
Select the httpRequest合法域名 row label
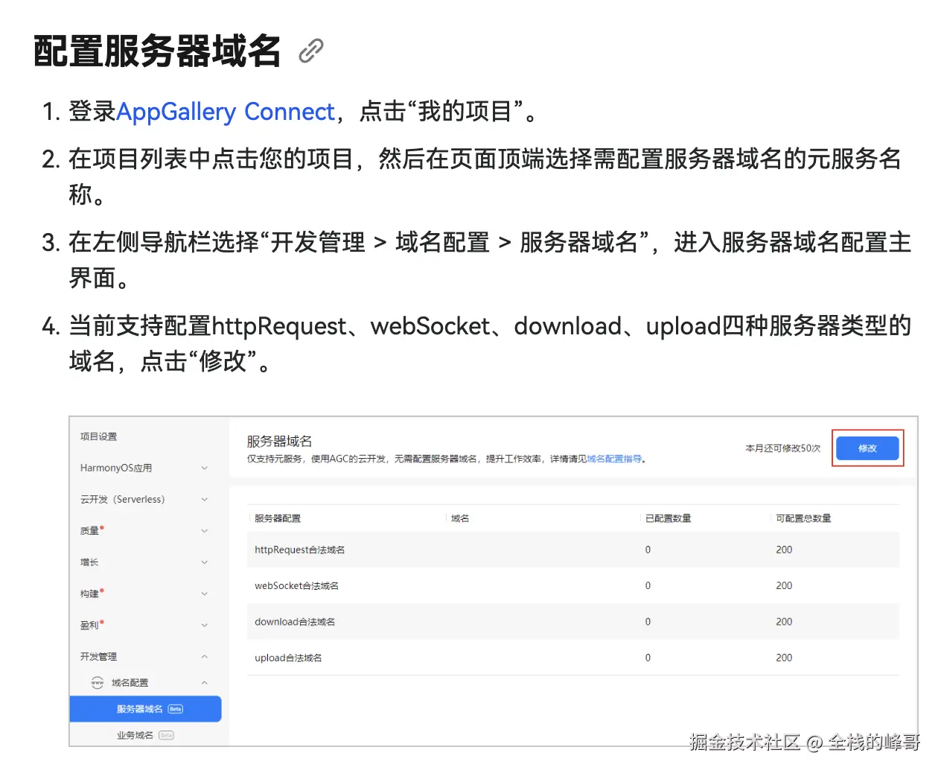299,550
